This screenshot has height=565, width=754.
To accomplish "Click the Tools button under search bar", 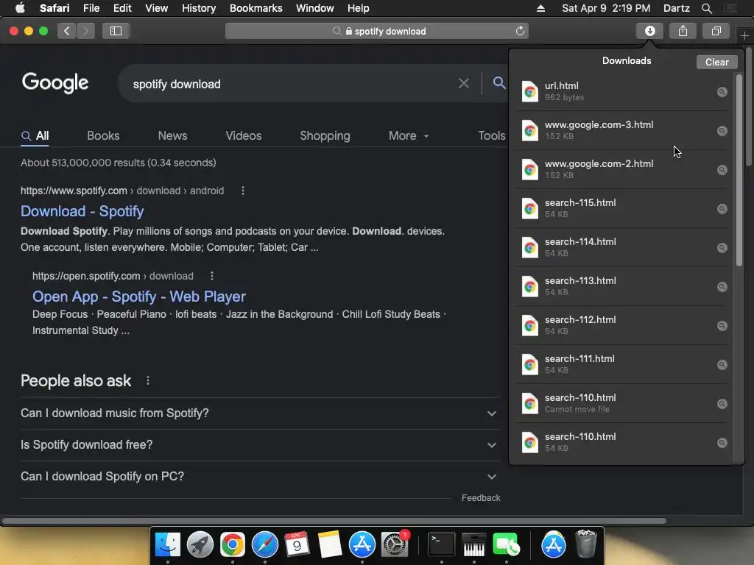I will (x=491, y=136).
